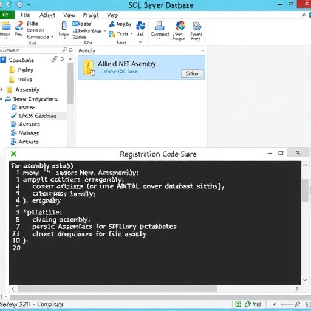This screenshot has width=311, height=311.
Task: Click the Alle d NET Asemby title
Action: 127,64
